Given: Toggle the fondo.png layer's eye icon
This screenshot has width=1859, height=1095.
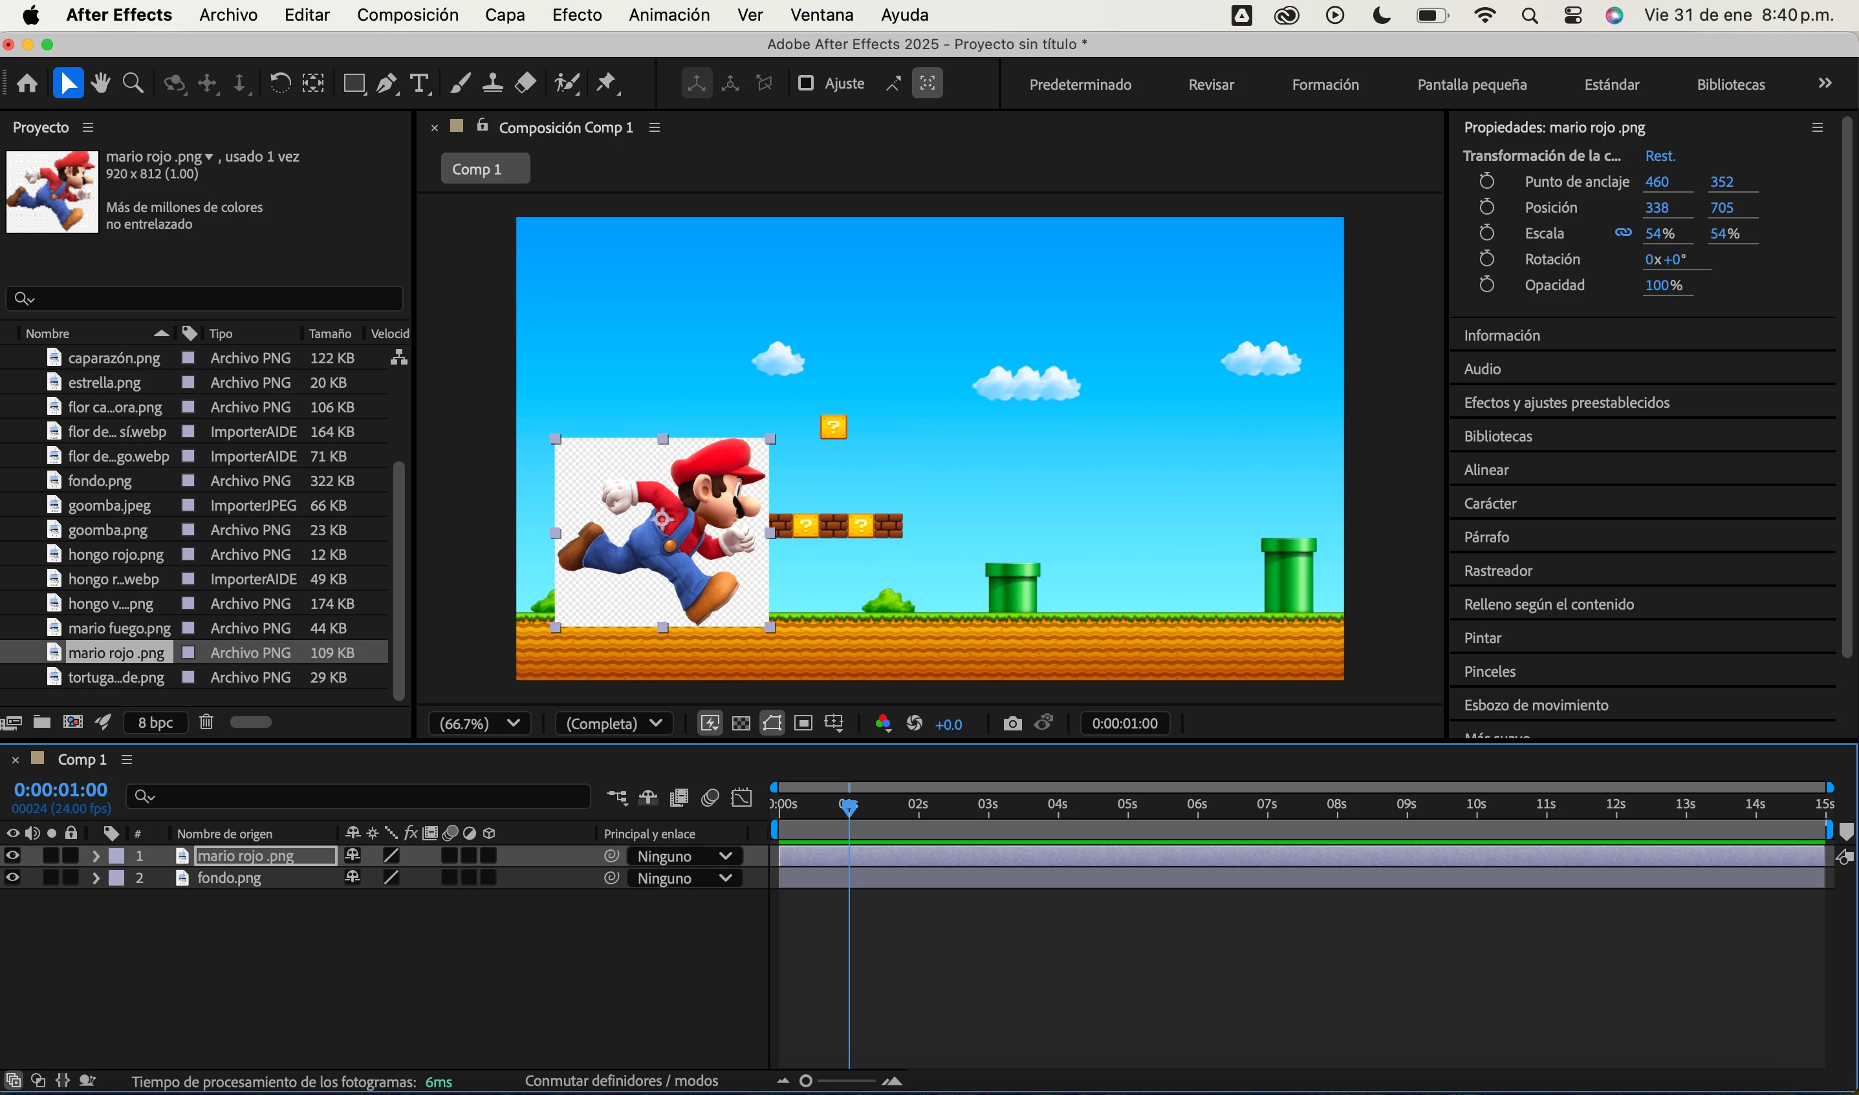Looking at the screenshot, I should [12, 877].
